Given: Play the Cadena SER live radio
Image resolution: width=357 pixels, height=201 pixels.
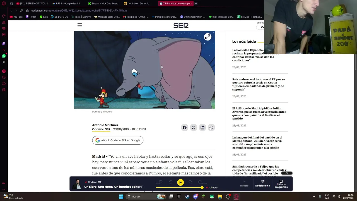Looking at the screenshot, I should click(180, 183).
